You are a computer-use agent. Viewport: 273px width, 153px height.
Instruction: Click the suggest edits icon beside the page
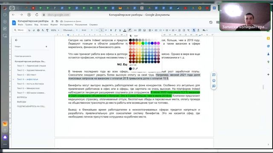214,86
